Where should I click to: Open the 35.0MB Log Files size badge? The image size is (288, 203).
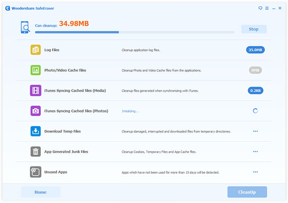[x=255, y=50]
